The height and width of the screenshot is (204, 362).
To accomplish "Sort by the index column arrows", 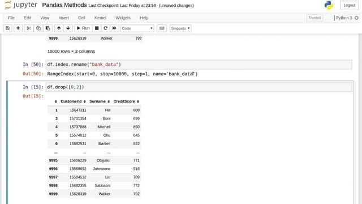I will tap(56, 101).
